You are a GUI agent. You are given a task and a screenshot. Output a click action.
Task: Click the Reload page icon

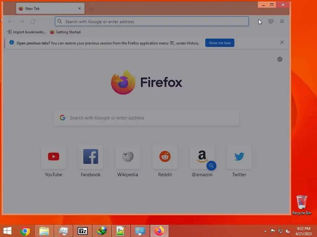[33, 21]
